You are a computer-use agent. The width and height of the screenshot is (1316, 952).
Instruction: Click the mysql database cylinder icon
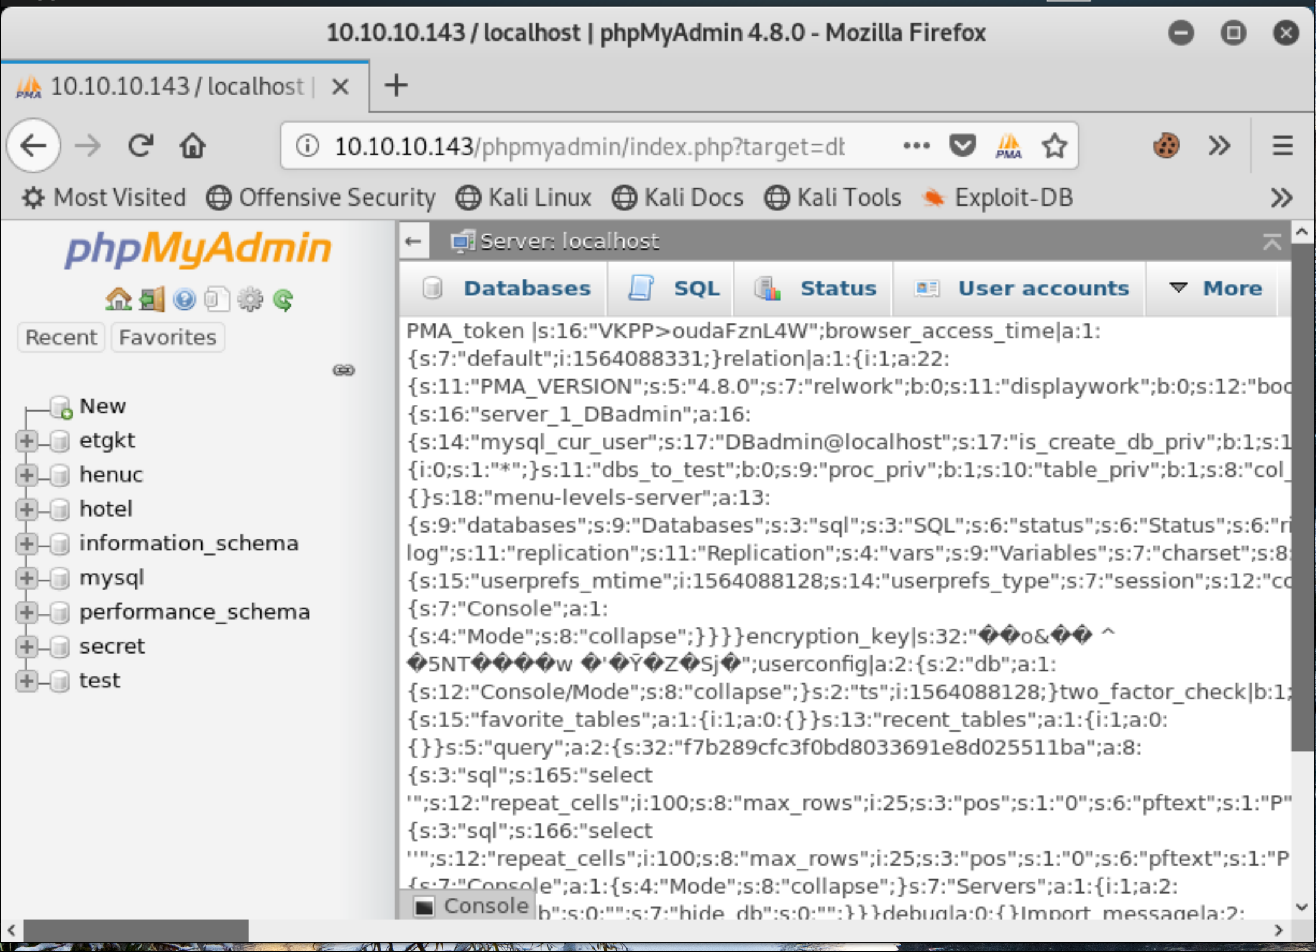coord(59,578)
